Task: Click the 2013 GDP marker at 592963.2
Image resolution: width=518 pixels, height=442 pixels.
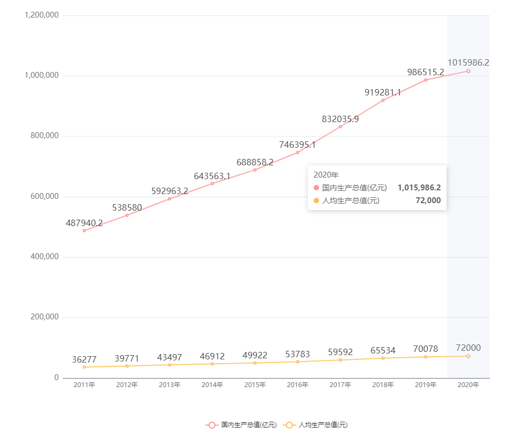Action: 170,199
